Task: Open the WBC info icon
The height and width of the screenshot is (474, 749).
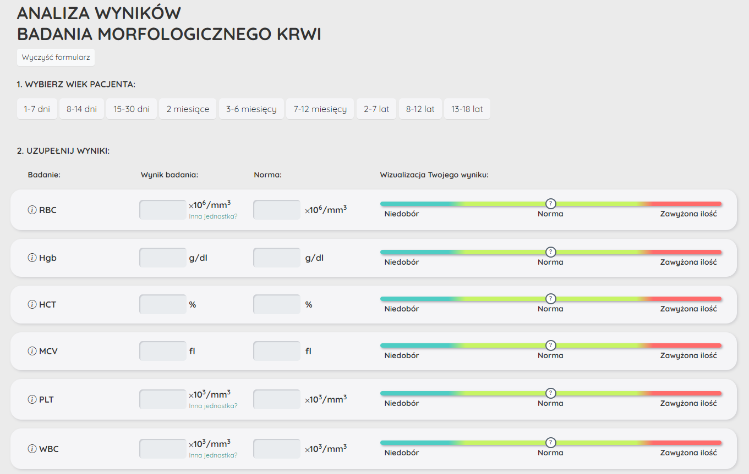Action: pyautogui.click(x=32, y=449)
